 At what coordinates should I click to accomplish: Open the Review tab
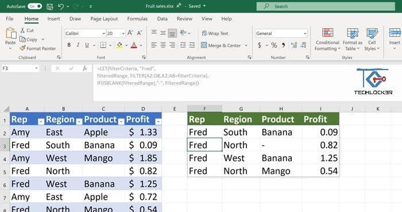[184, 19]
